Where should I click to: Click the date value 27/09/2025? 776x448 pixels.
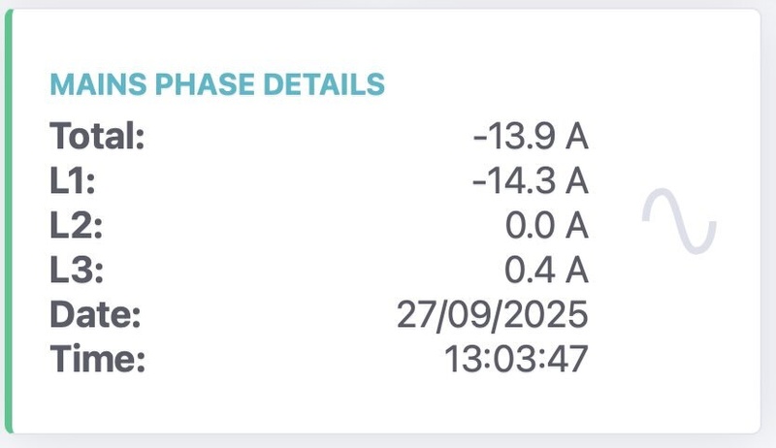click(x=492, y=315)
